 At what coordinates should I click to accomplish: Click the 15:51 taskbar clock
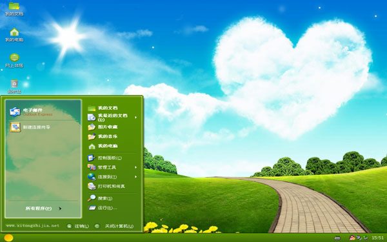(x=377, y=237)
